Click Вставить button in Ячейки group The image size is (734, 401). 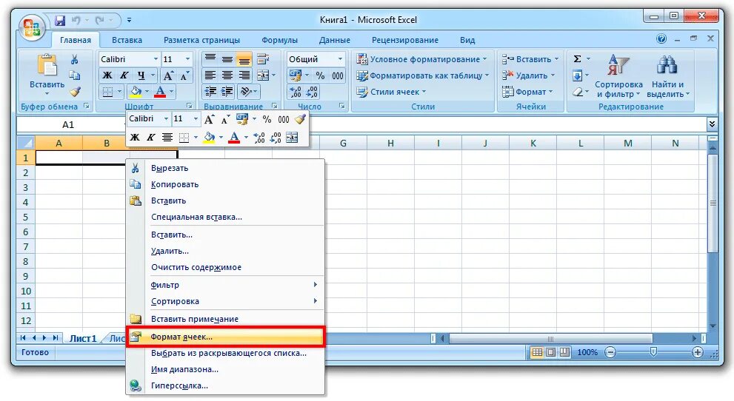pyautogui.click(x=530, y=59)
